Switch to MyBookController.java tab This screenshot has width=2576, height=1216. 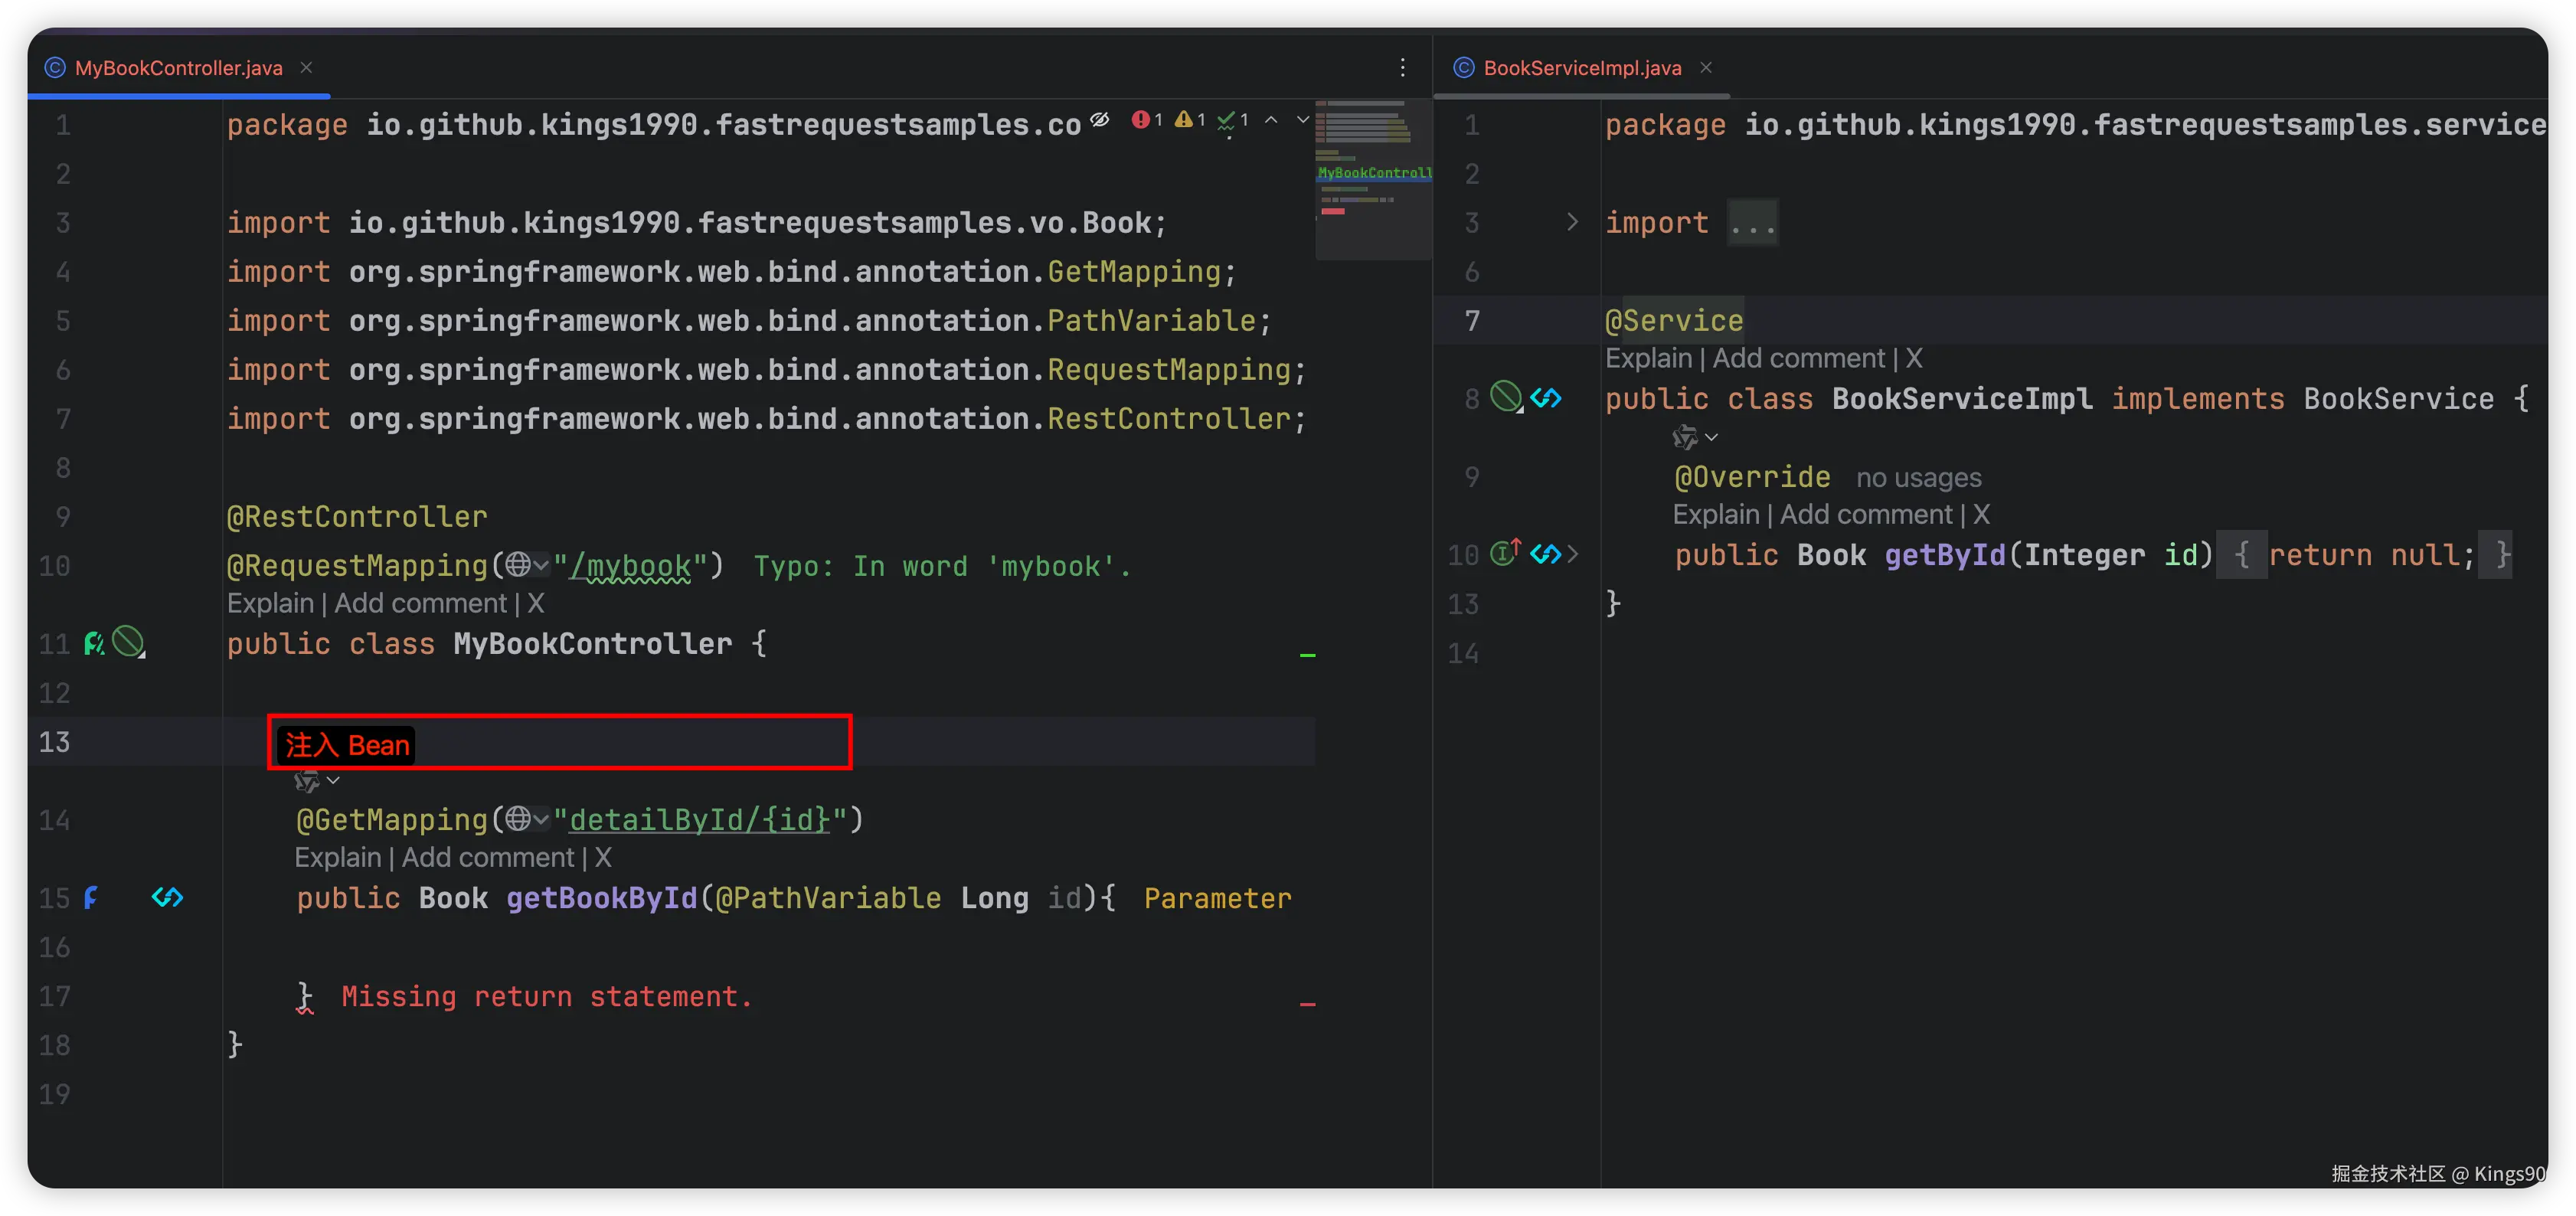click(x=178, y=68)
